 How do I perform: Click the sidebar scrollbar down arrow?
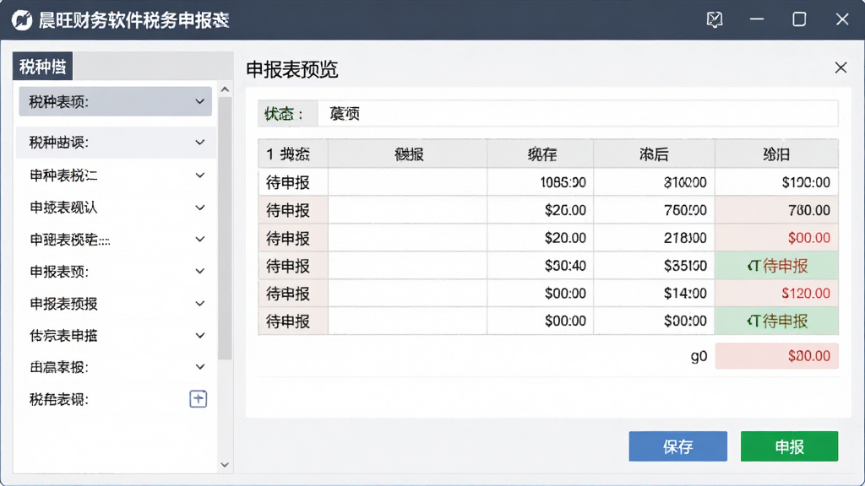point(225,465)
